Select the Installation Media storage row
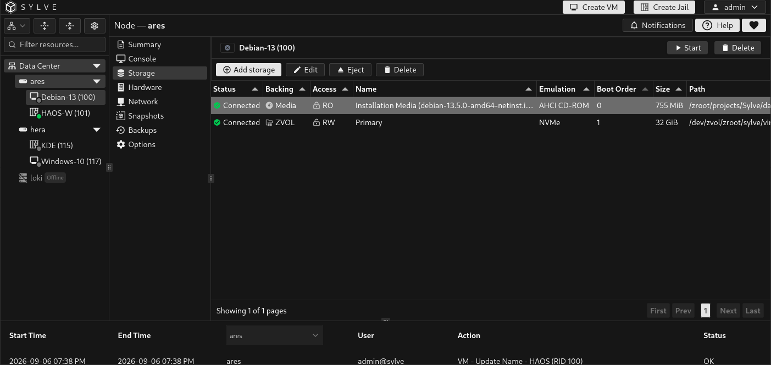771x365 pixels. tap(491, 105)
